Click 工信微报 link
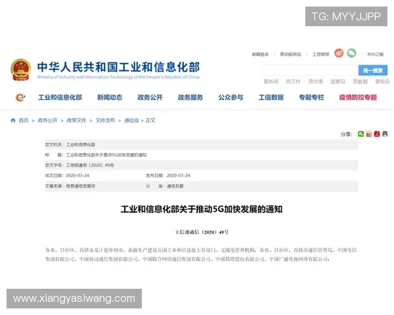This screenshot has width=394, height=315. pyautogui.click(x=320, y=54)
